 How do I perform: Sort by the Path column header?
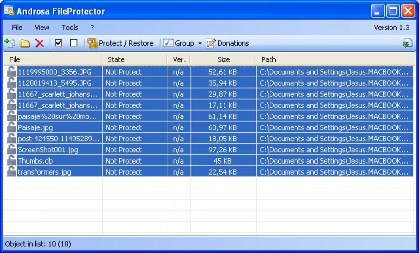(334, 59)
